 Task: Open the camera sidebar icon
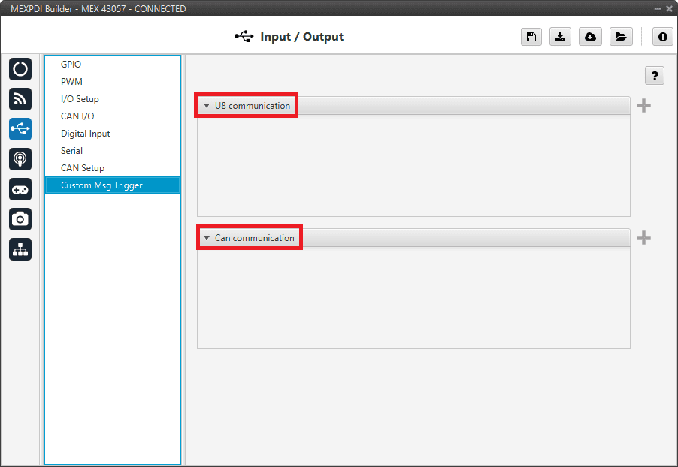point(20,219)
